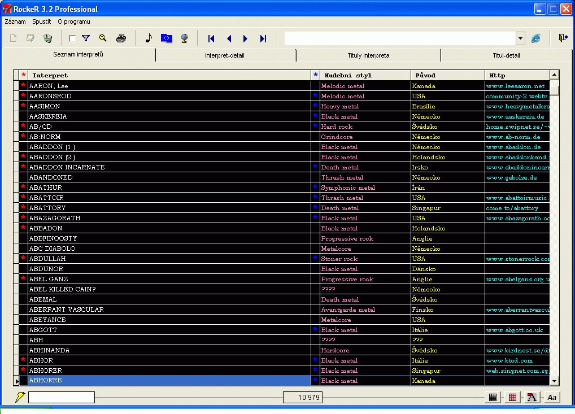Switch to Tituly interpreta tab
This screenshot has width=575, height=414.
click(x=368, y=55)
